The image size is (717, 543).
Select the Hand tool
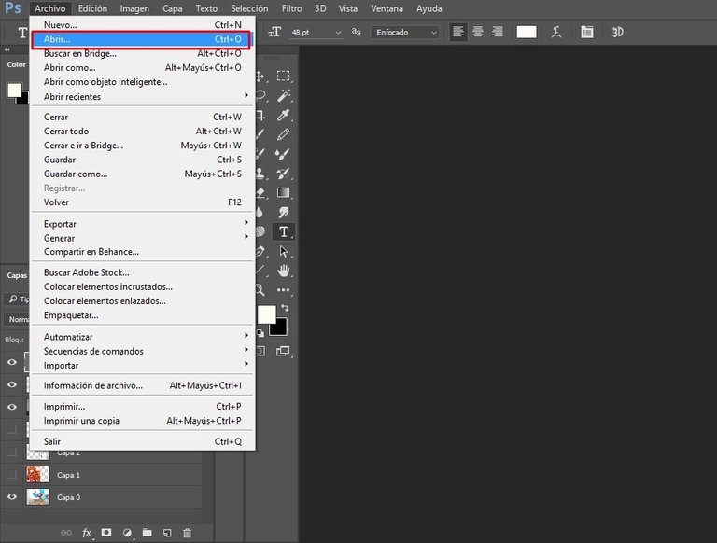coord(284,271)
